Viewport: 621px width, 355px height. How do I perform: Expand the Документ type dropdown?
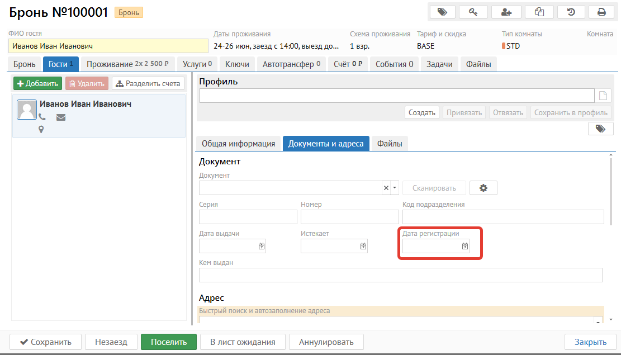[x=395, y=188]
